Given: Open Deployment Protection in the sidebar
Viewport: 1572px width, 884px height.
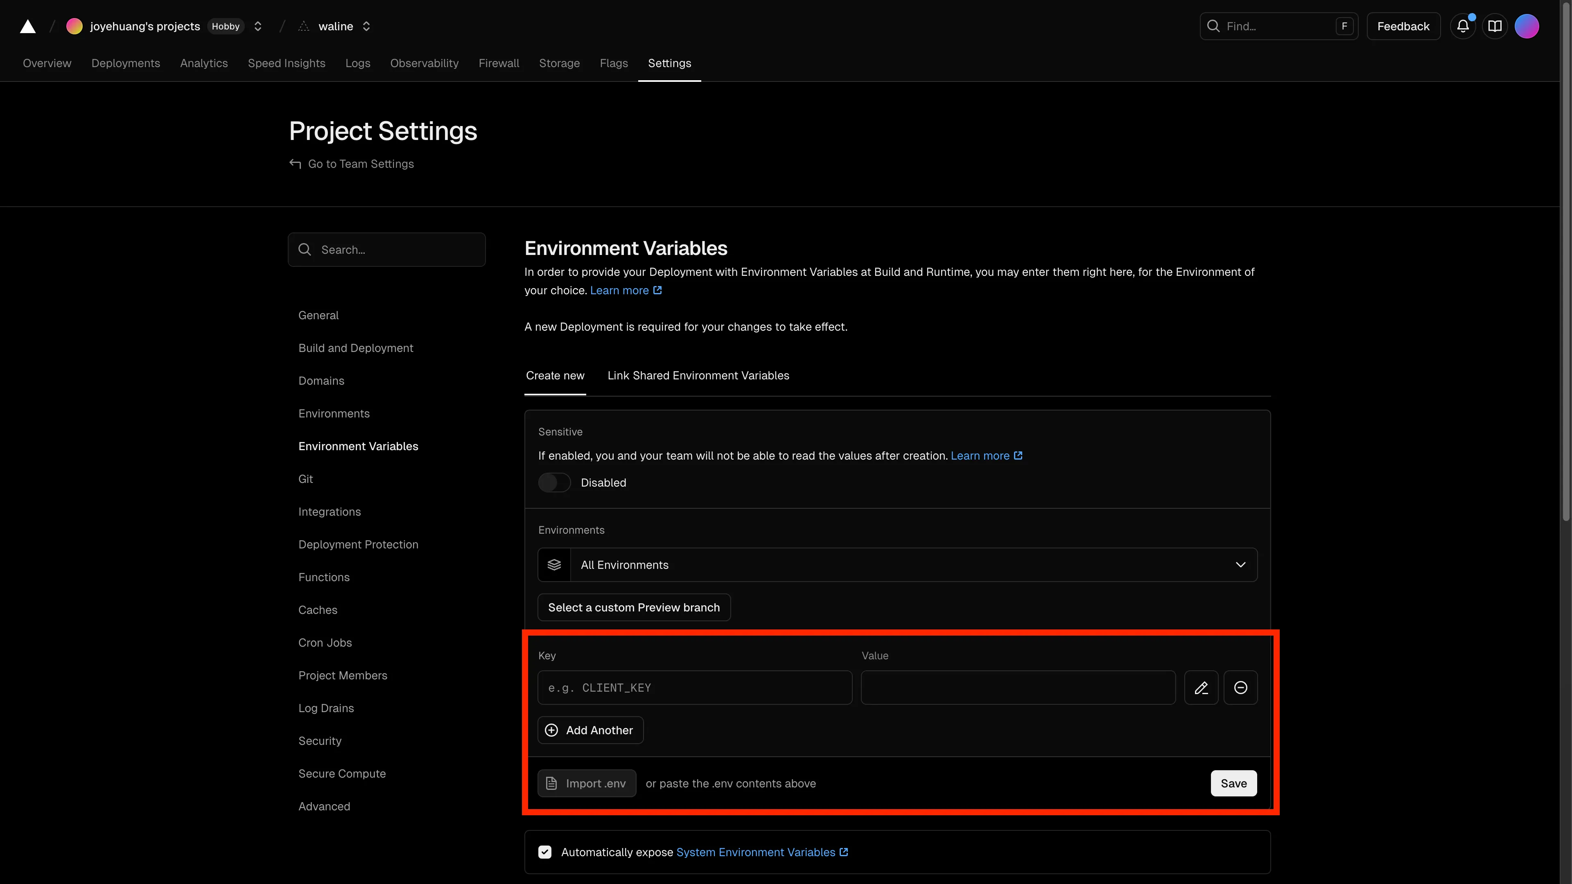Looking at the screenshot, I should tap(358, 544).
